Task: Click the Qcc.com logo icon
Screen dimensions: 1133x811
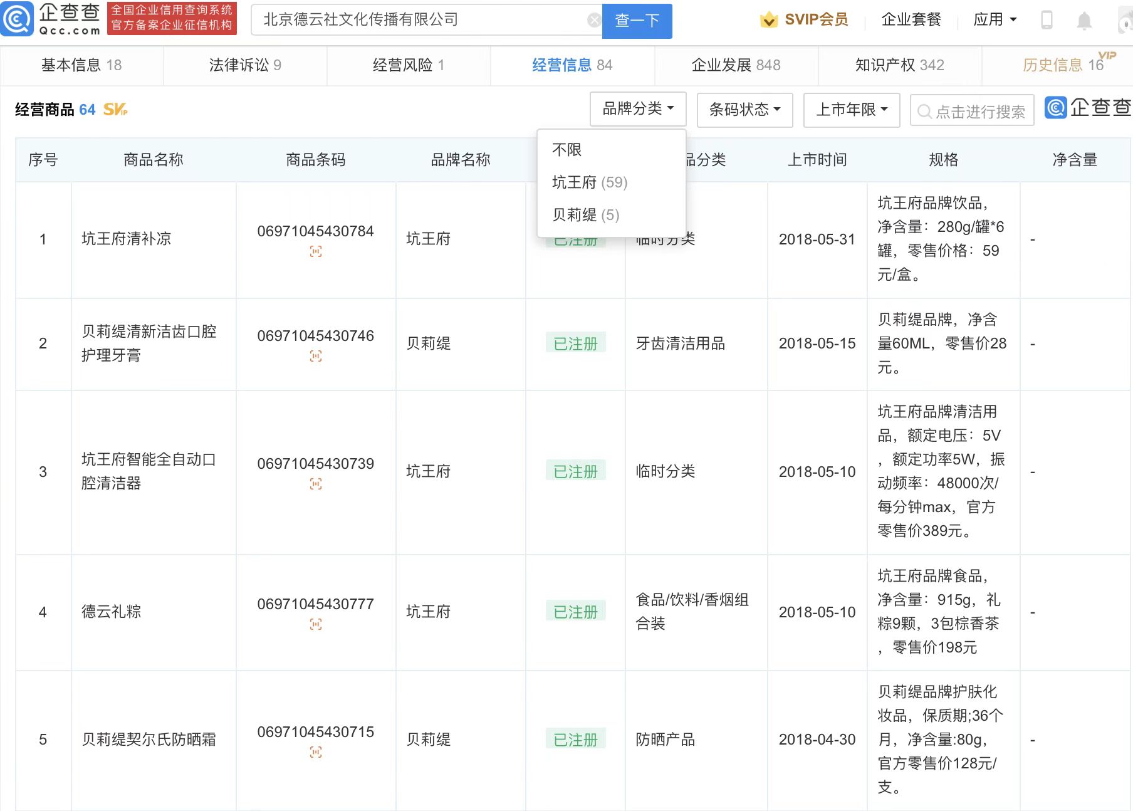Action: pos(17,19)
